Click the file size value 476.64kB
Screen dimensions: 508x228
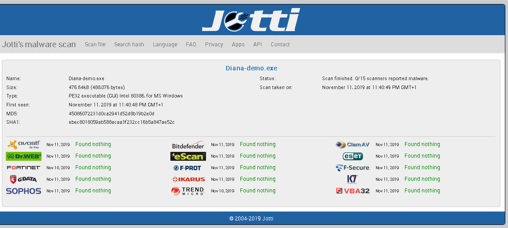pyautogui.click(x=96, y=87)
